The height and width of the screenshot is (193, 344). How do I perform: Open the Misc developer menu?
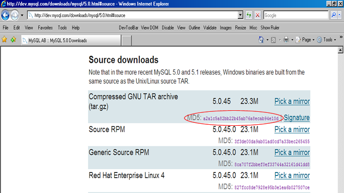point(253,28)
